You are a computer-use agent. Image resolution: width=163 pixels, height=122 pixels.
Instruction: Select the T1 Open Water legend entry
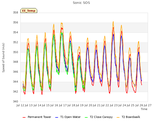[68, 117]
